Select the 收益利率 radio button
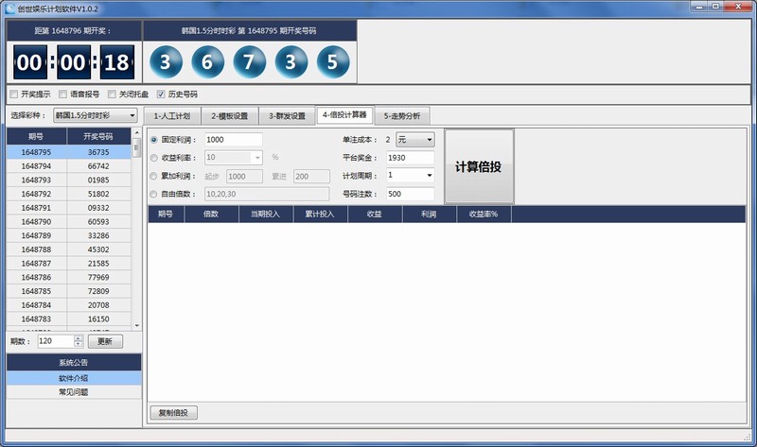Viewport: 757px width, 447px height. tap(155, 158)
